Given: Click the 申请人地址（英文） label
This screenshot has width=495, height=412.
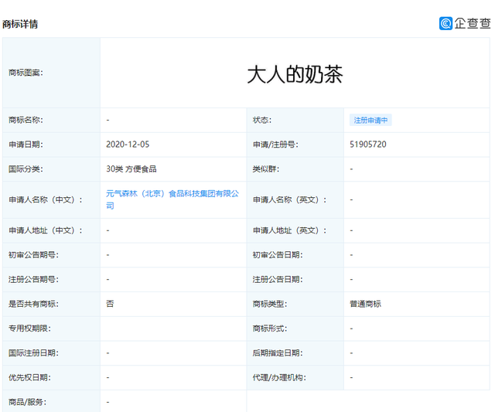Looking at the screenshot, I should pyautogui.click(x=289, y=230).
